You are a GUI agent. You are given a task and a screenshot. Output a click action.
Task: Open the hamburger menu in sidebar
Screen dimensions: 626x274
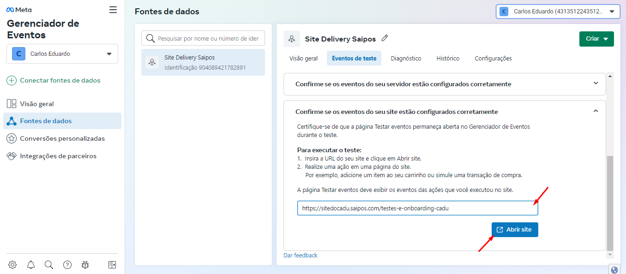pyautogui.click(x=113, y=10)
